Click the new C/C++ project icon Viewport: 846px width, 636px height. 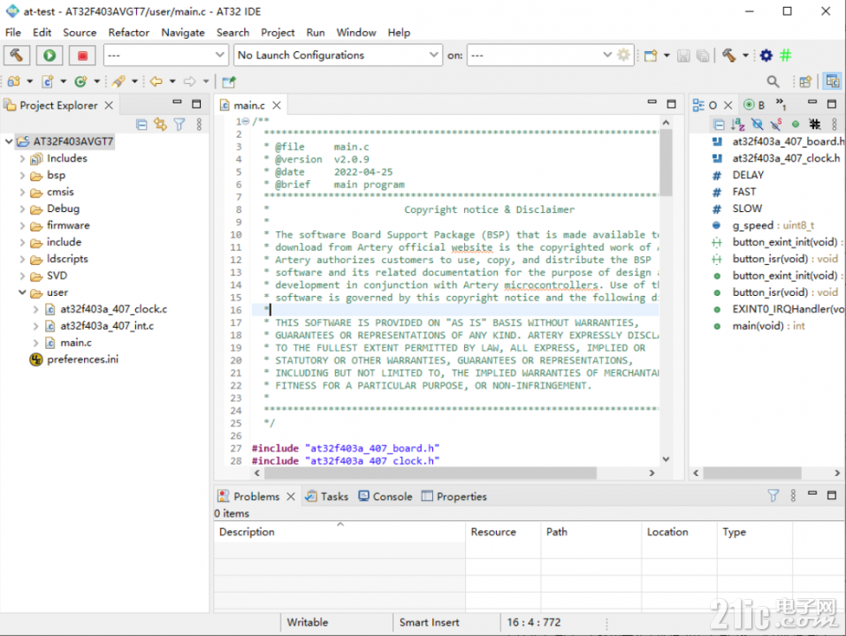[14, 81]
